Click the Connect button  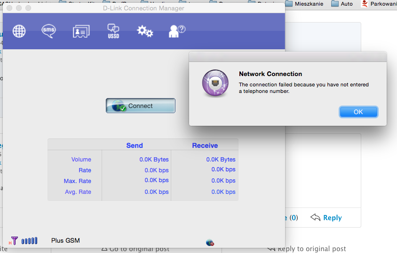[x=141, y=106]
